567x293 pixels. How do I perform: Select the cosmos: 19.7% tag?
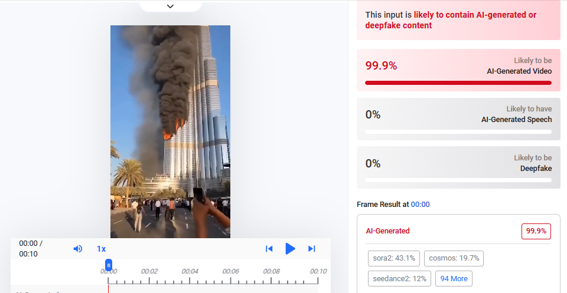[x=454, y=258]
